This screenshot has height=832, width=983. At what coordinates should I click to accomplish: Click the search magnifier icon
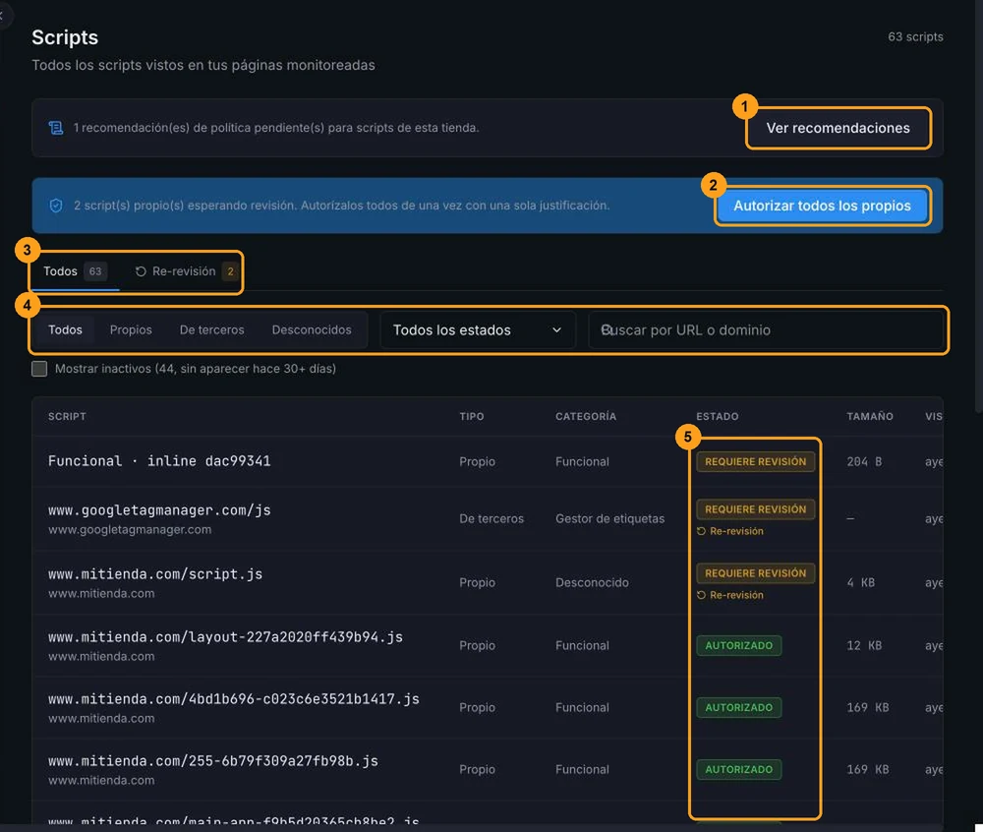[606, 329]
